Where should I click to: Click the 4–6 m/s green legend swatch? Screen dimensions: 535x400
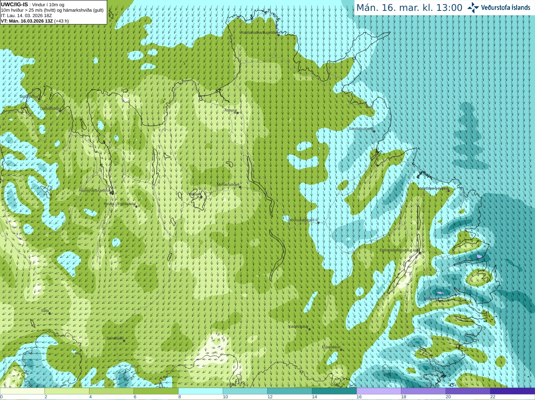click(111, 391)
